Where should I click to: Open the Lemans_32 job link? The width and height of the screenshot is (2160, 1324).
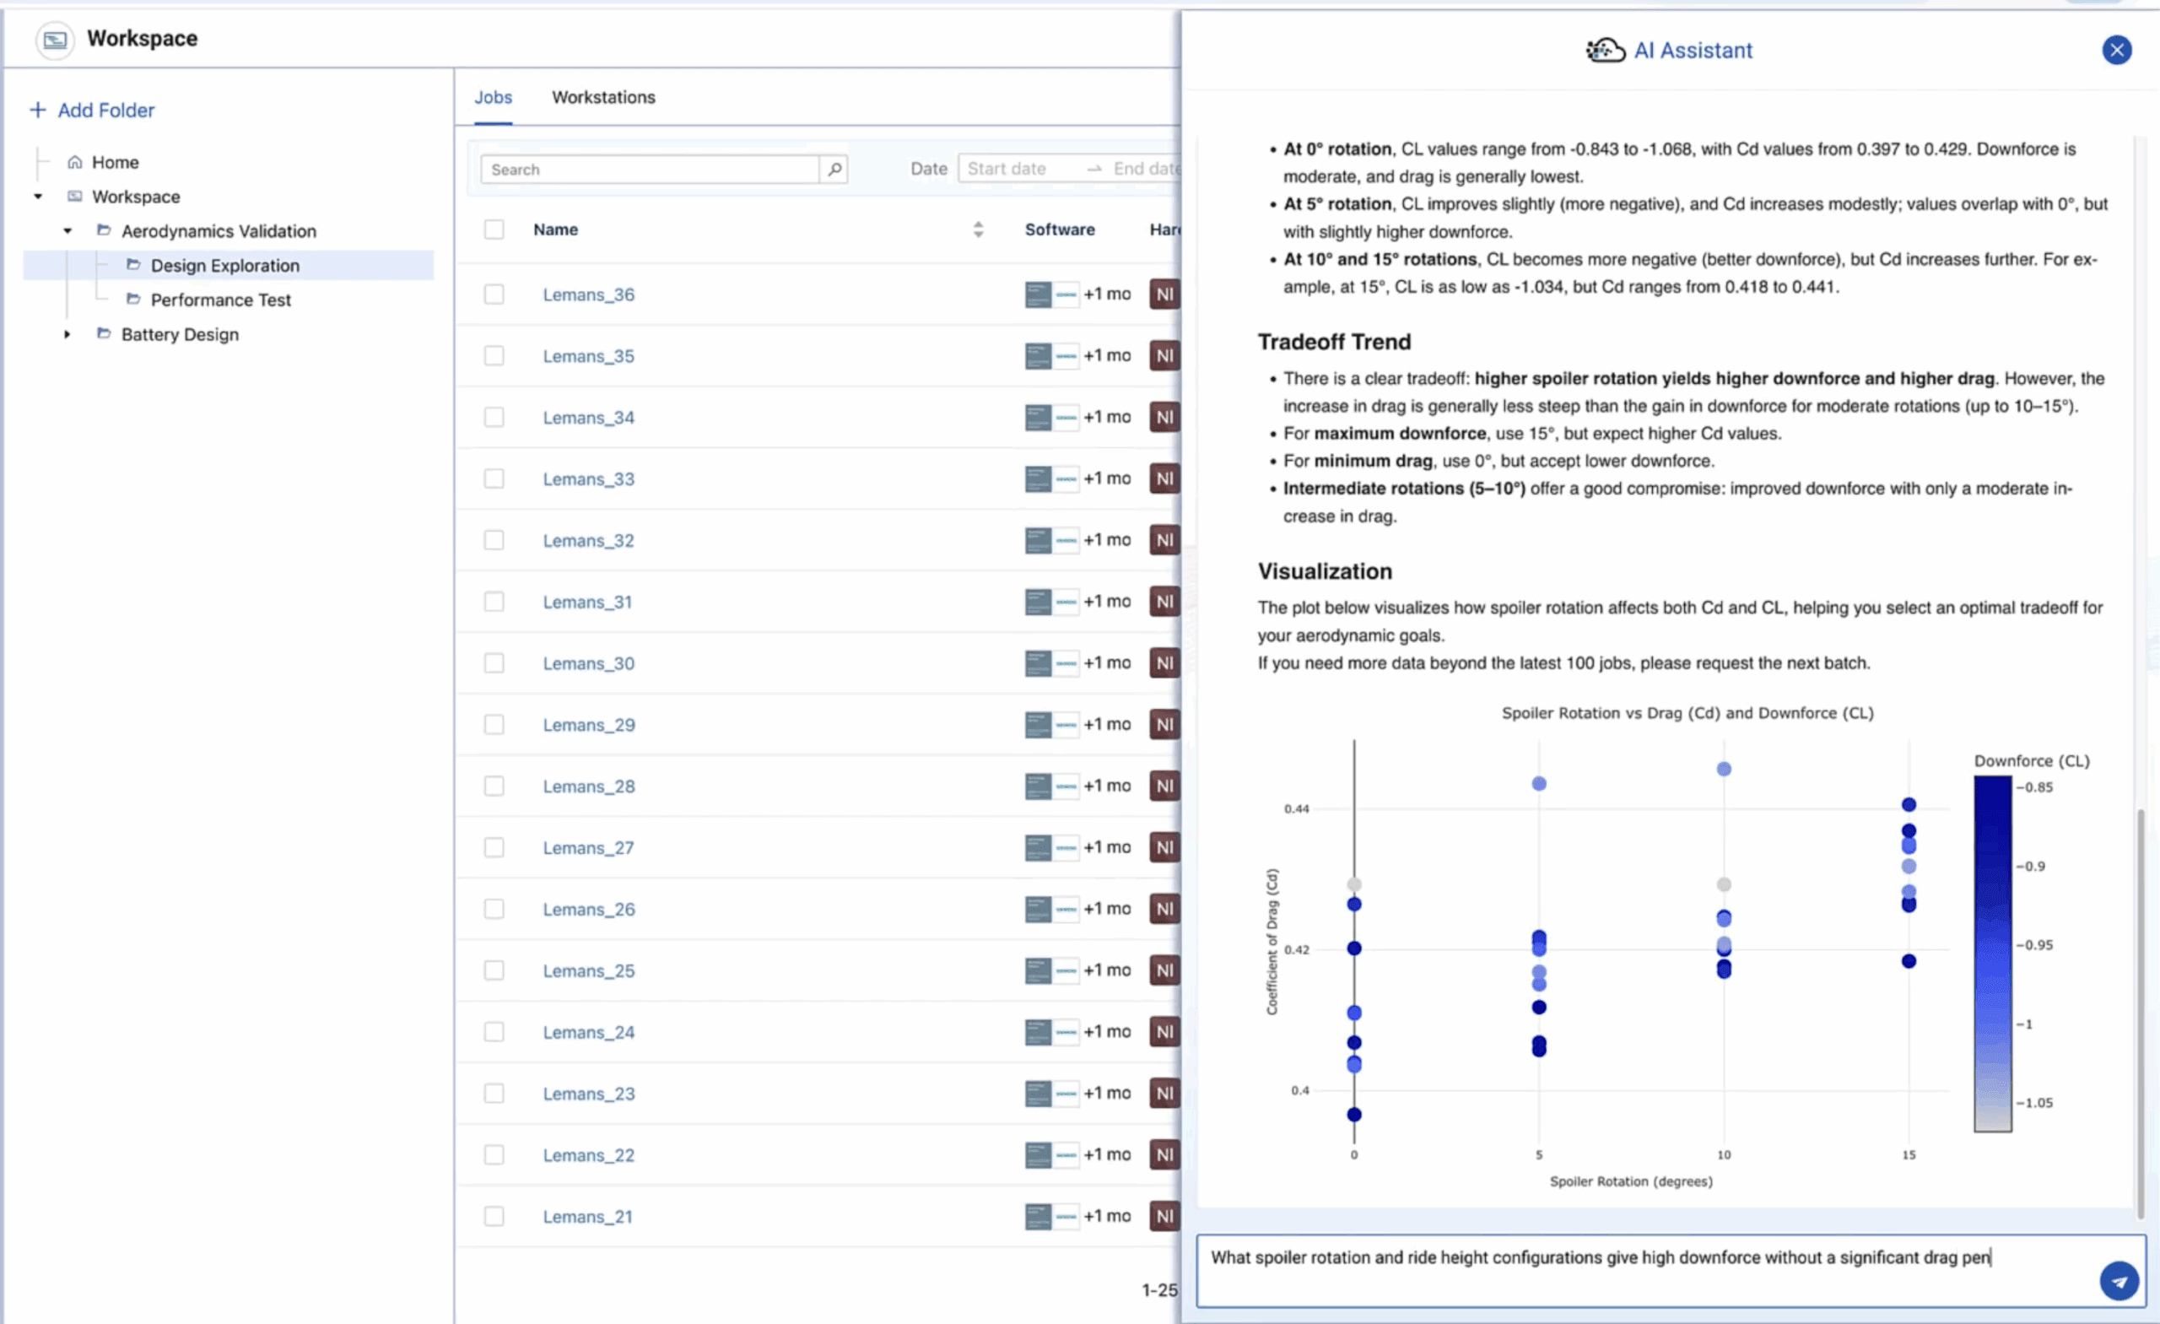587,541
